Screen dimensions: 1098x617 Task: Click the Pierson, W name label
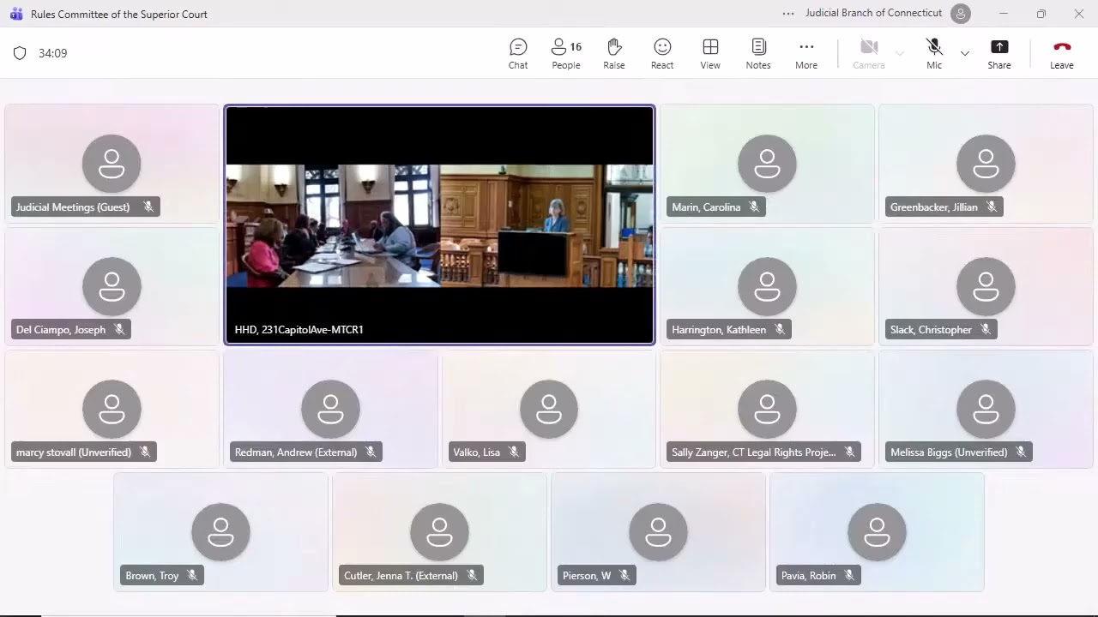(x=587, y=575)
